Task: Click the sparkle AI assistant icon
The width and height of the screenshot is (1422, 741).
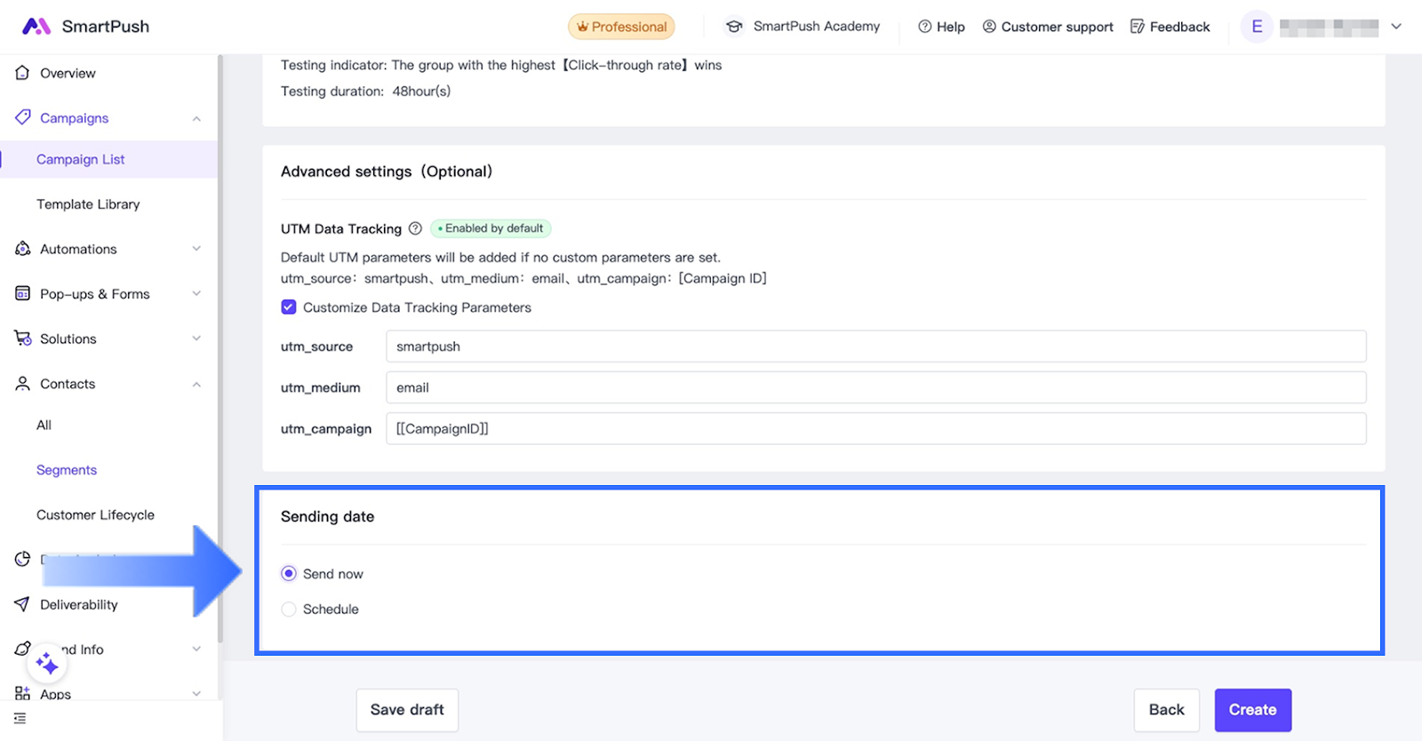Action: (46, 664)
